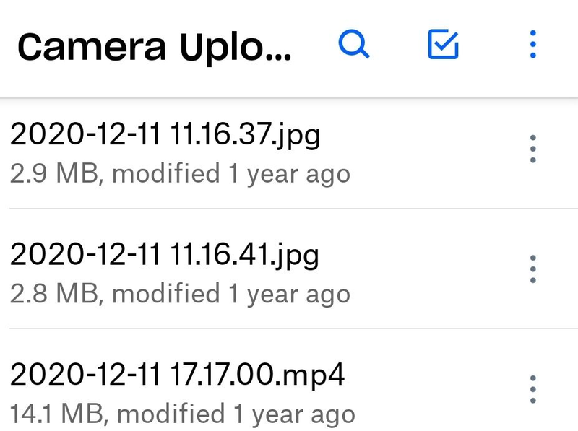This screenshot has width=578, height=431.
Task: Click empty space right of 11.16.37.jpg name
Action: click(419, 136)
